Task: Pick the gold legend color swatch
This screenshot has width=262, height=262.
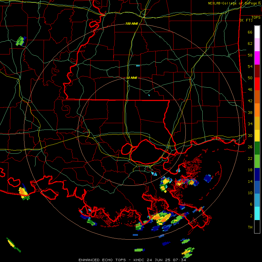Action: pos(257,123)
